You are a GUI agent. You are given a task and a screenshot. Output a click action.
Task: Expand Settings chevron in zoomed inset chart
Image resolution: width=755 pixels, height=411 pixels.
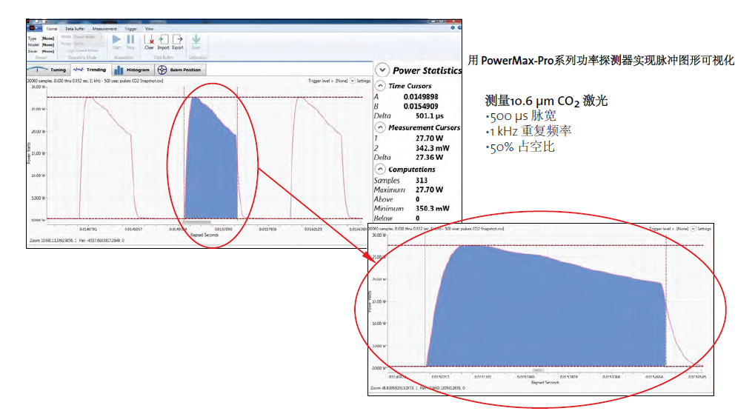(x=694, y=229)
